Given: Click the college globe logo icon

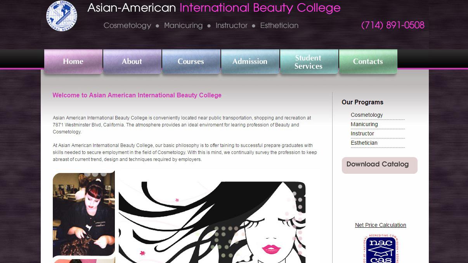Looking at the screenshot, I should tap(62, 16).
